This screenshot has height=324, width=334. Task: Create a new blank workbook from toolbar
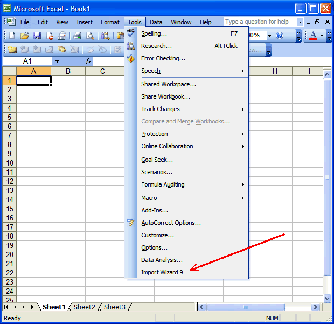(x=12, y=36)
